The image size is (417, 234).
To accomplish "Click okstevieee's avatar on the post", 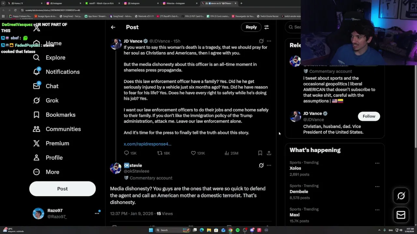I will pos(116,168).
